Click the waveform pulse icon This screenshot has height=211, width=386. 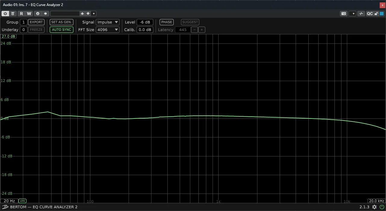(361, 14)
